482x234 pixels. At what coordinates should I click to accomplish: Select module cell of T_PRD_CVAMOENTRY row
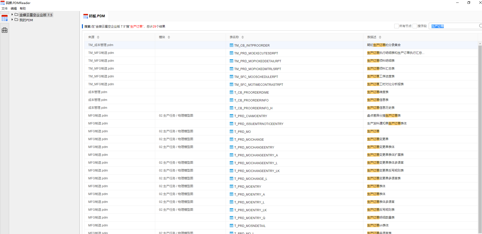pyautogui.click(x=176, y=116)
